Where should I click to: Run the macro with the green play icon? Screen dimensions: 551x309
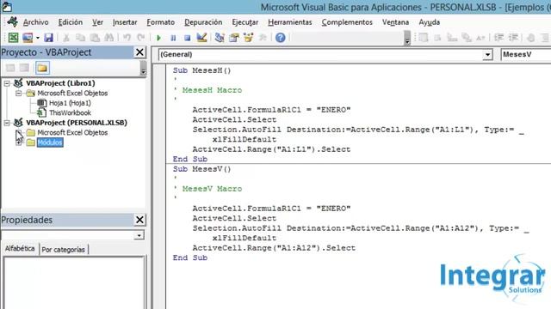coord(158,38)
